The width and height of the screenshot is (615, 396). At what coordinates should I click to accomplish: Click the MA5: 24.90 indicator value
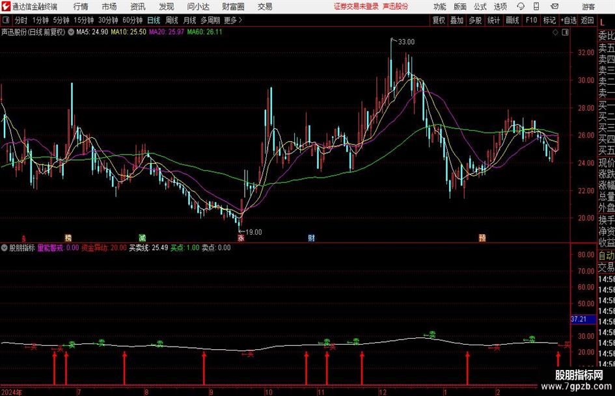pos(92,32)
